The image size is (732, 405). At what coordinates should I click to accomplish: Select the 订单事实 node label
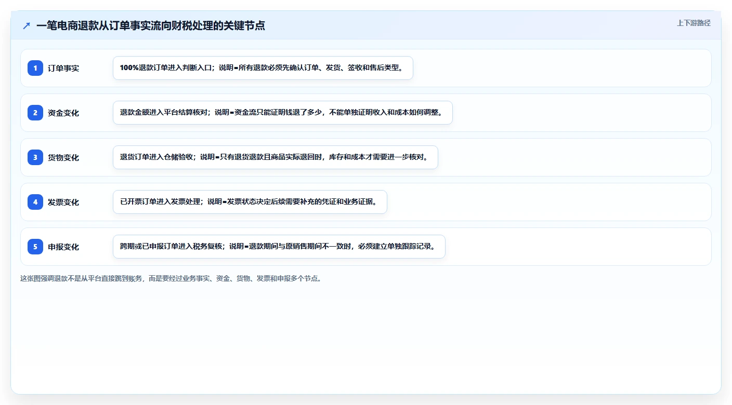pyautogui.click(x=63, y=68)
